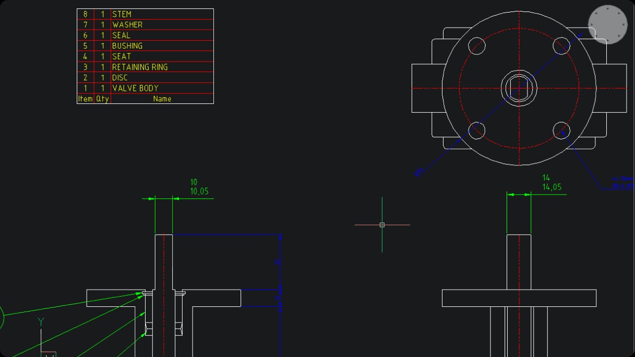Select the VALVE BODY entry in the table
Screen dimensions: 635x357
(135, 88)
